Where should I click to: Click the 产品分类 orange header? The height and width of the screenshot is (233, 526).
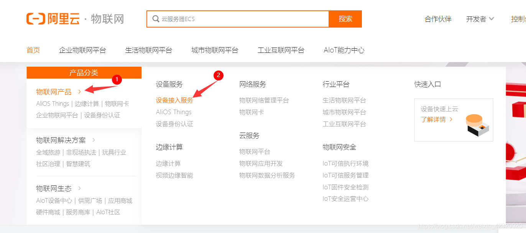click(x=84, y=72)
